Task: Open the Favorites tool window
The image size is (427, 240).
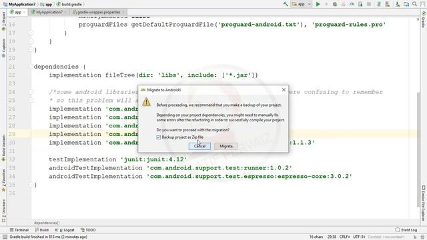Action: coord(3,181)
